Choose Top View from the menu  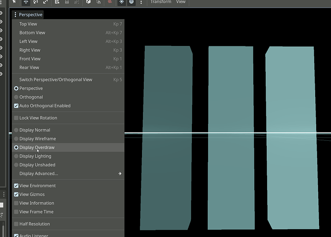click(68, 24)
